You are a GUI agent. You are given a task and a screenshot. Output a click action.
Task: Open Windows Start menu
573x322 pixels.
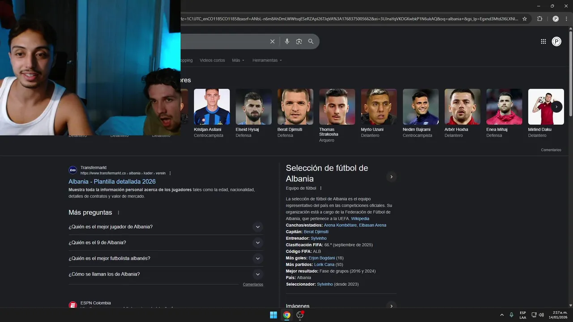(274, 315)
